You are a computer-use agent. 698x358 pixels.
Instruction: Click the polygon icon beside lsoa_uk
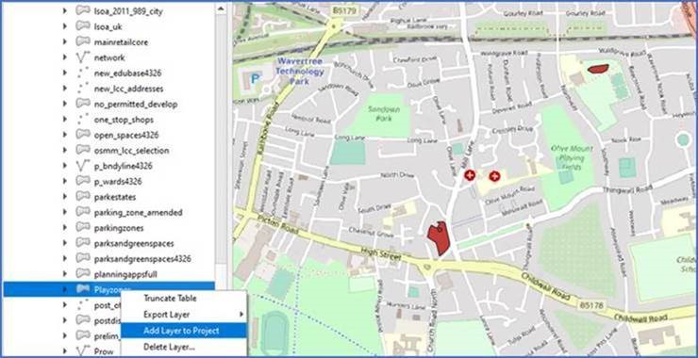point(83,26)
